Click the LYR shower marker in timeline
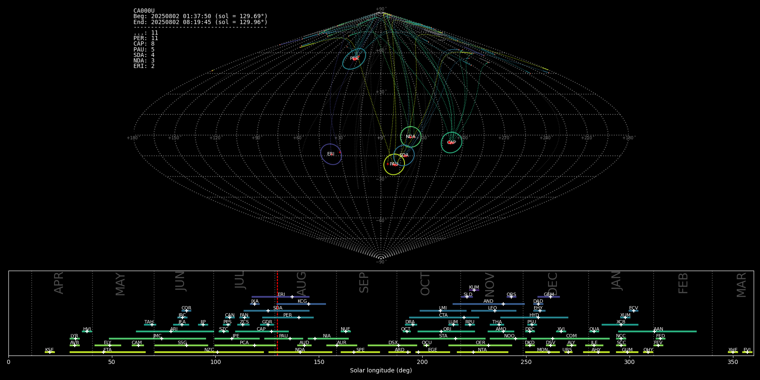Image resolution: width=760 pixels, height=380 pixels. point(75,339)
